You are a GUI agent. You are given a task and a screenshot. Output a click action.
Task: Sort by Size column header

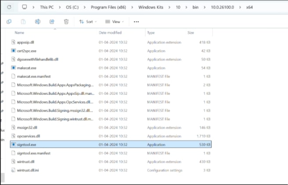tap(191, 33)
